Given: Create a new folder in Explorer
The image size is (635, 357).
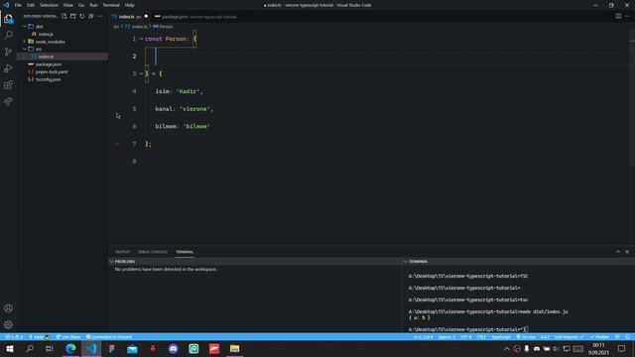Looking at the screenshot, I should click(72, 16).
